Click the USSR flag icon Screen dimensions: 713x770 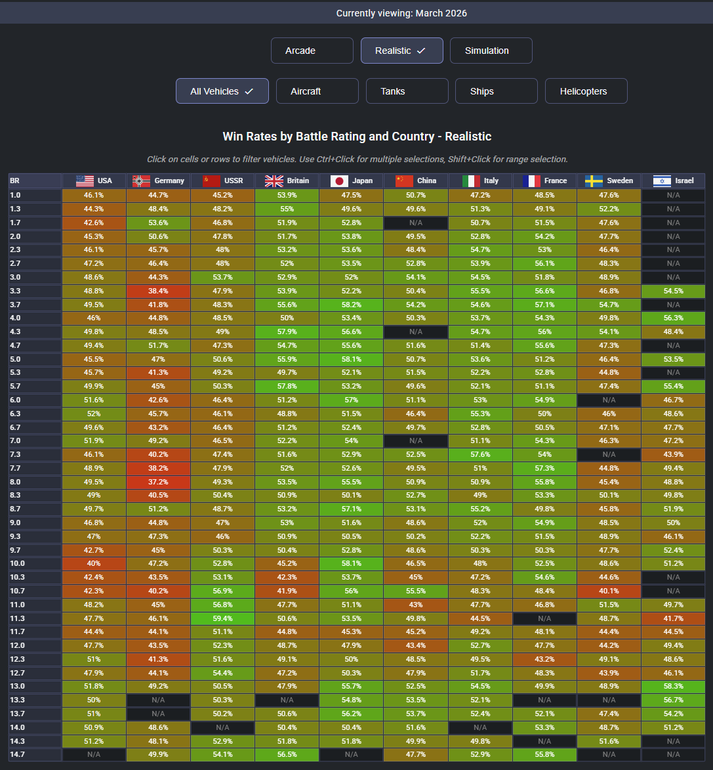(x=211, y=181)
